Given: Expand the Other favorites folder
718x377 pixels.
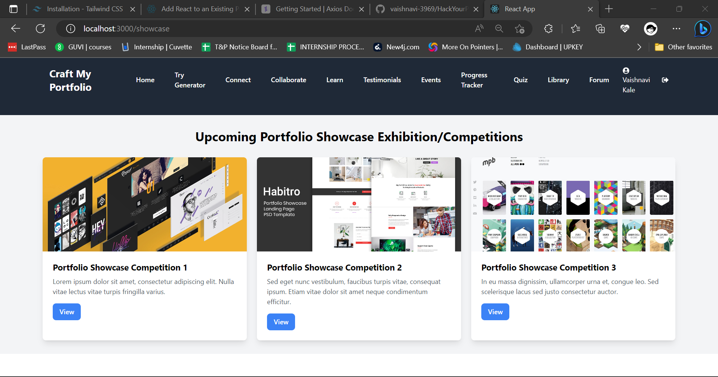Looking at the screenshot, I should tap(683, 47).
